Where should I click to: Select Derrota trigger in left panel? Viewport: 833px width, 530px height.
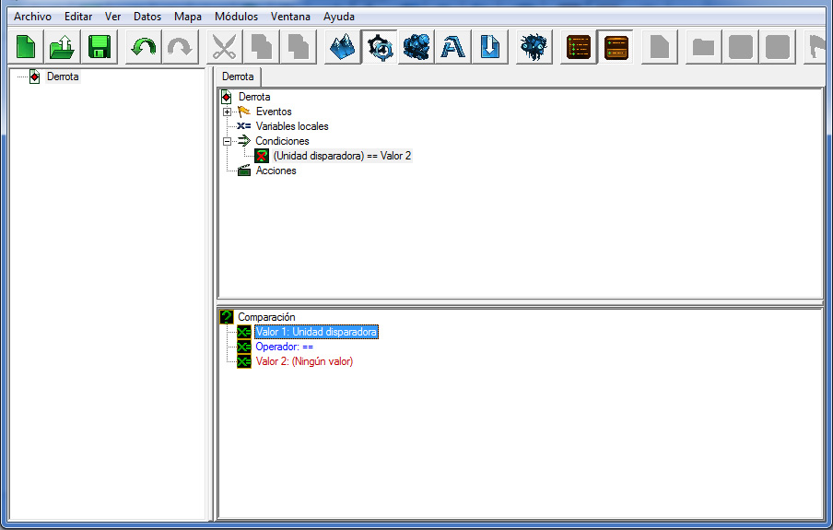pyautogui.click(x=63, y=77)
